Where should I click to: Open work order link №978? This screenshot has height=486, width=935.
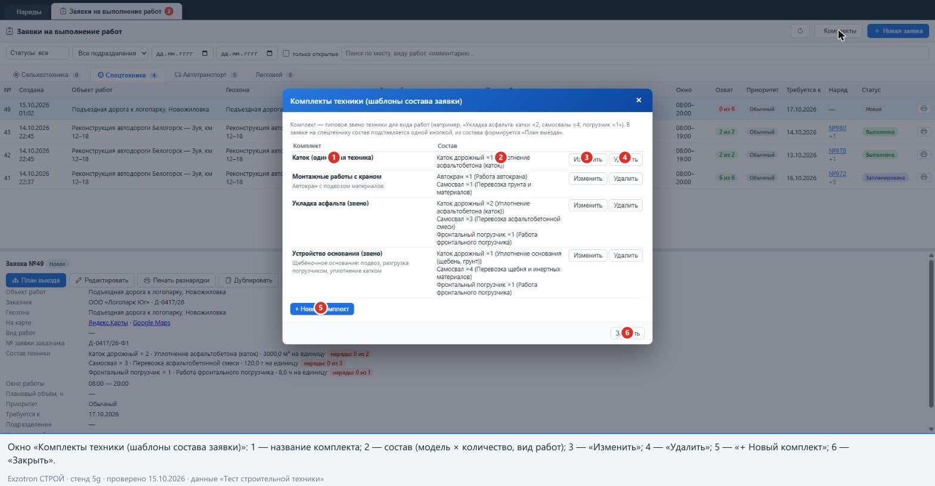pos(837,151)
